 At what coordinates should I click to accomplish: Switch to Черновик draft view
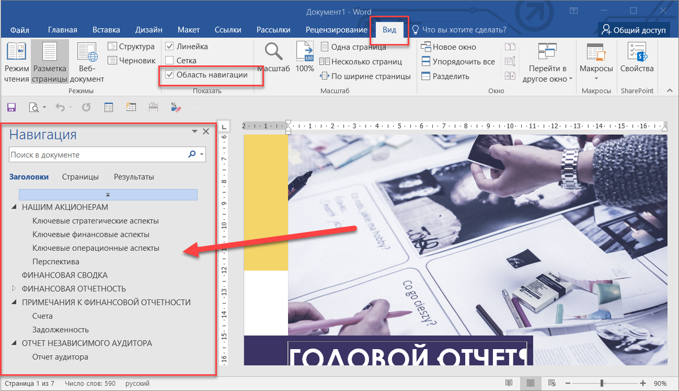[132, 60]
